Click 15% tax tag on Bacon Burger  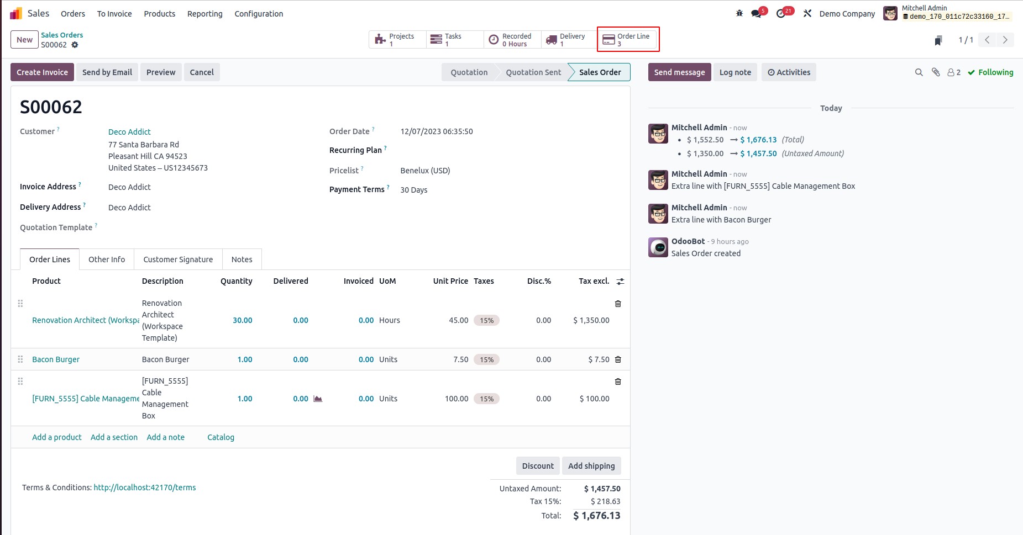tap(486, 359)
